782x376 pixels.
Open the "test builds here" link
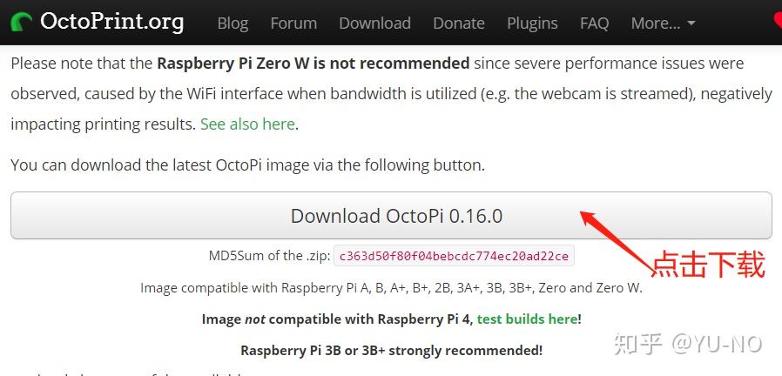[x=527, y=319]
